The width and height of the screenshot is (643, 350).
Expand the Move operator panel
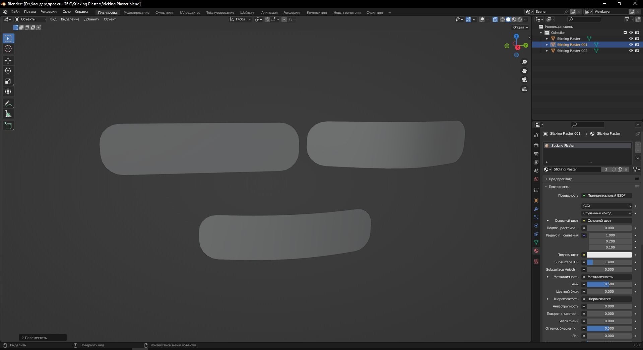pos(43,338)
